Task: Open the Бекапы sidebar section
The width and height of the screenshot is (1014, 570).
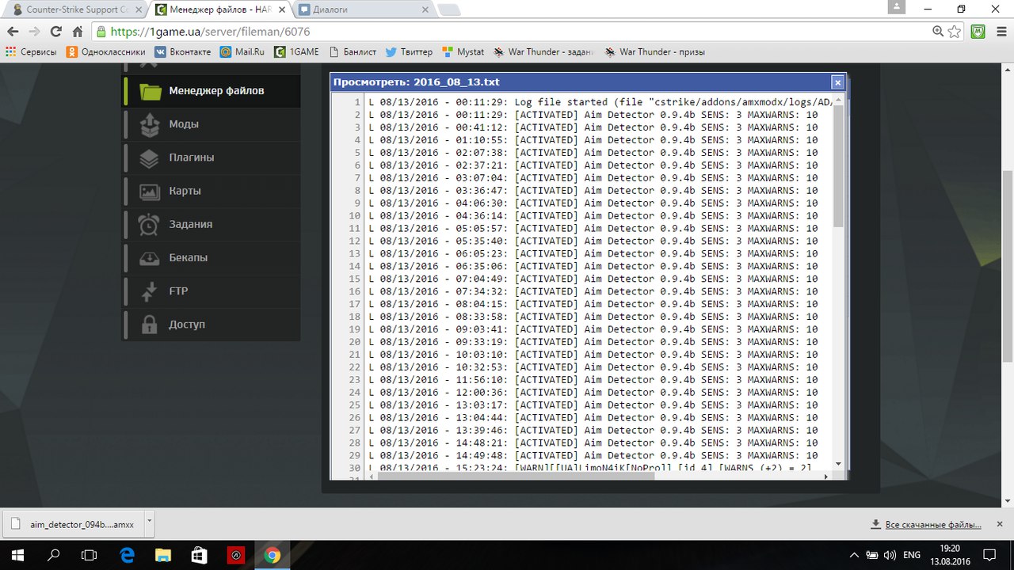Action: 212,257
